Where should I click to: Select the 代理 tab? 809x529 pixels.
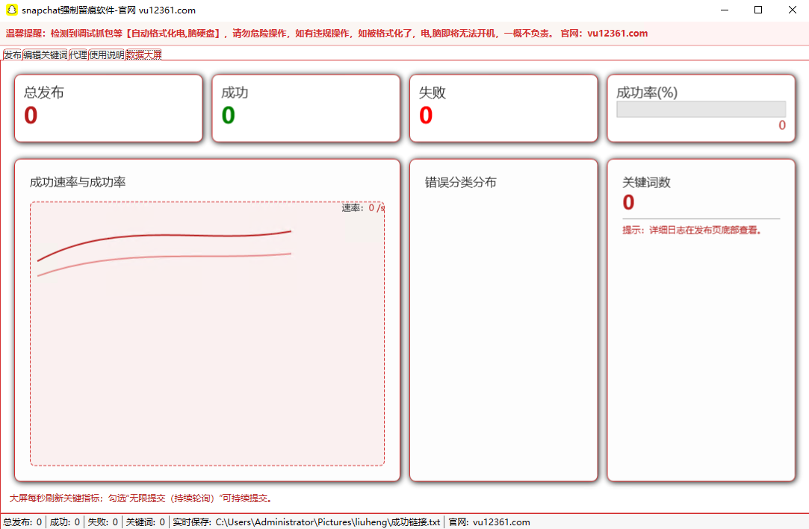tap(78, 54)
